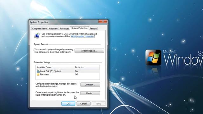Click the Cancel button
The height and width of the screenshot is (114, 203).
[83, 104]
